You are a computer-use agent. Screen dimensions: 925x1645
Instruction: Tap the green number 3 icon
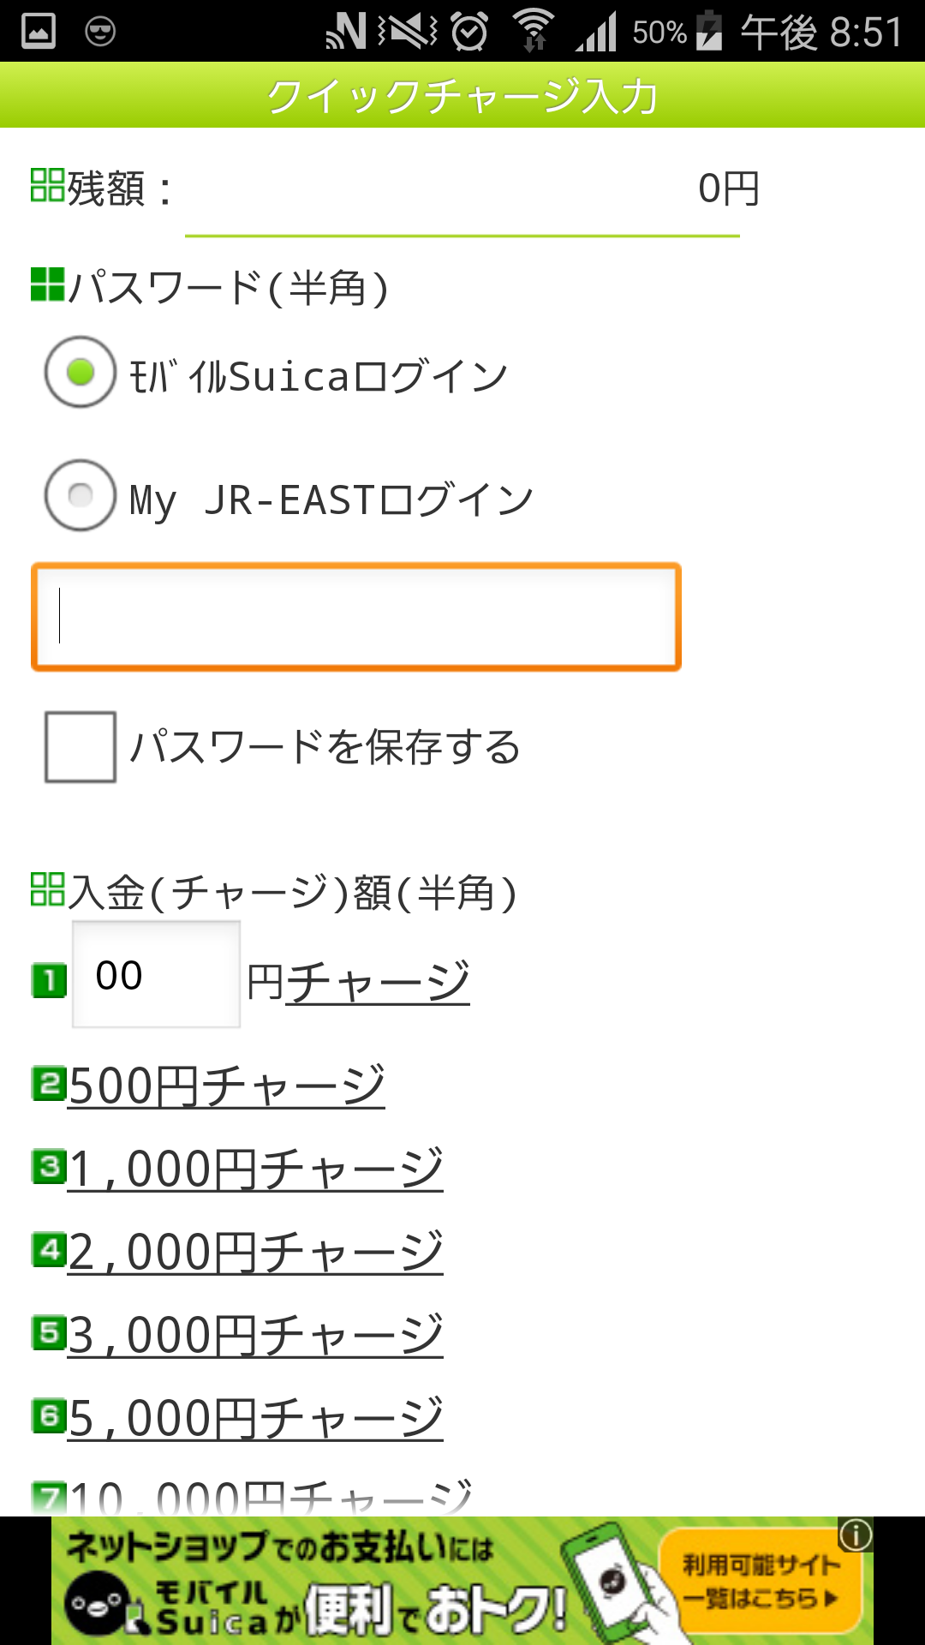click(49, 1166)
